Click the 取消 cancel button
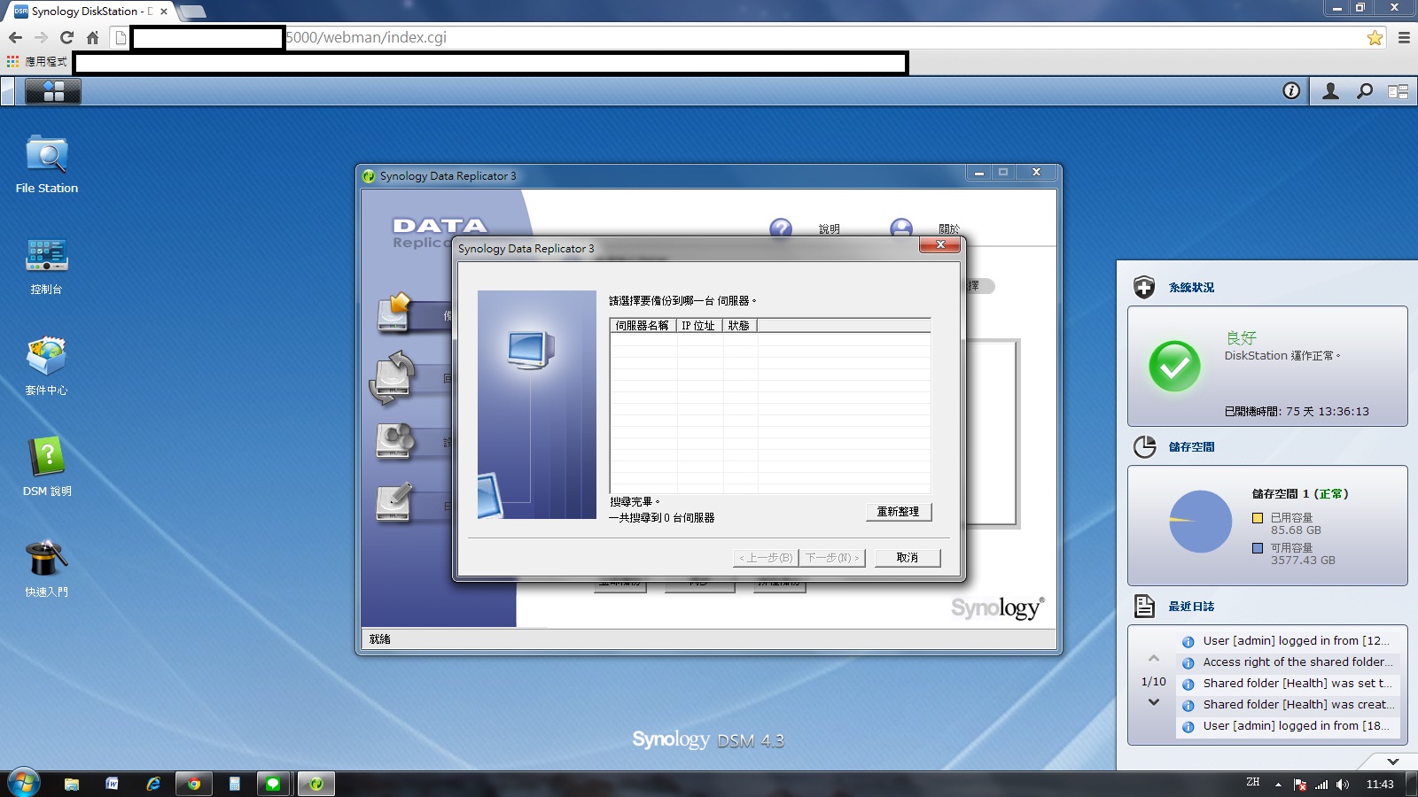Screen dimensions: 1418x797 (907, 558)
